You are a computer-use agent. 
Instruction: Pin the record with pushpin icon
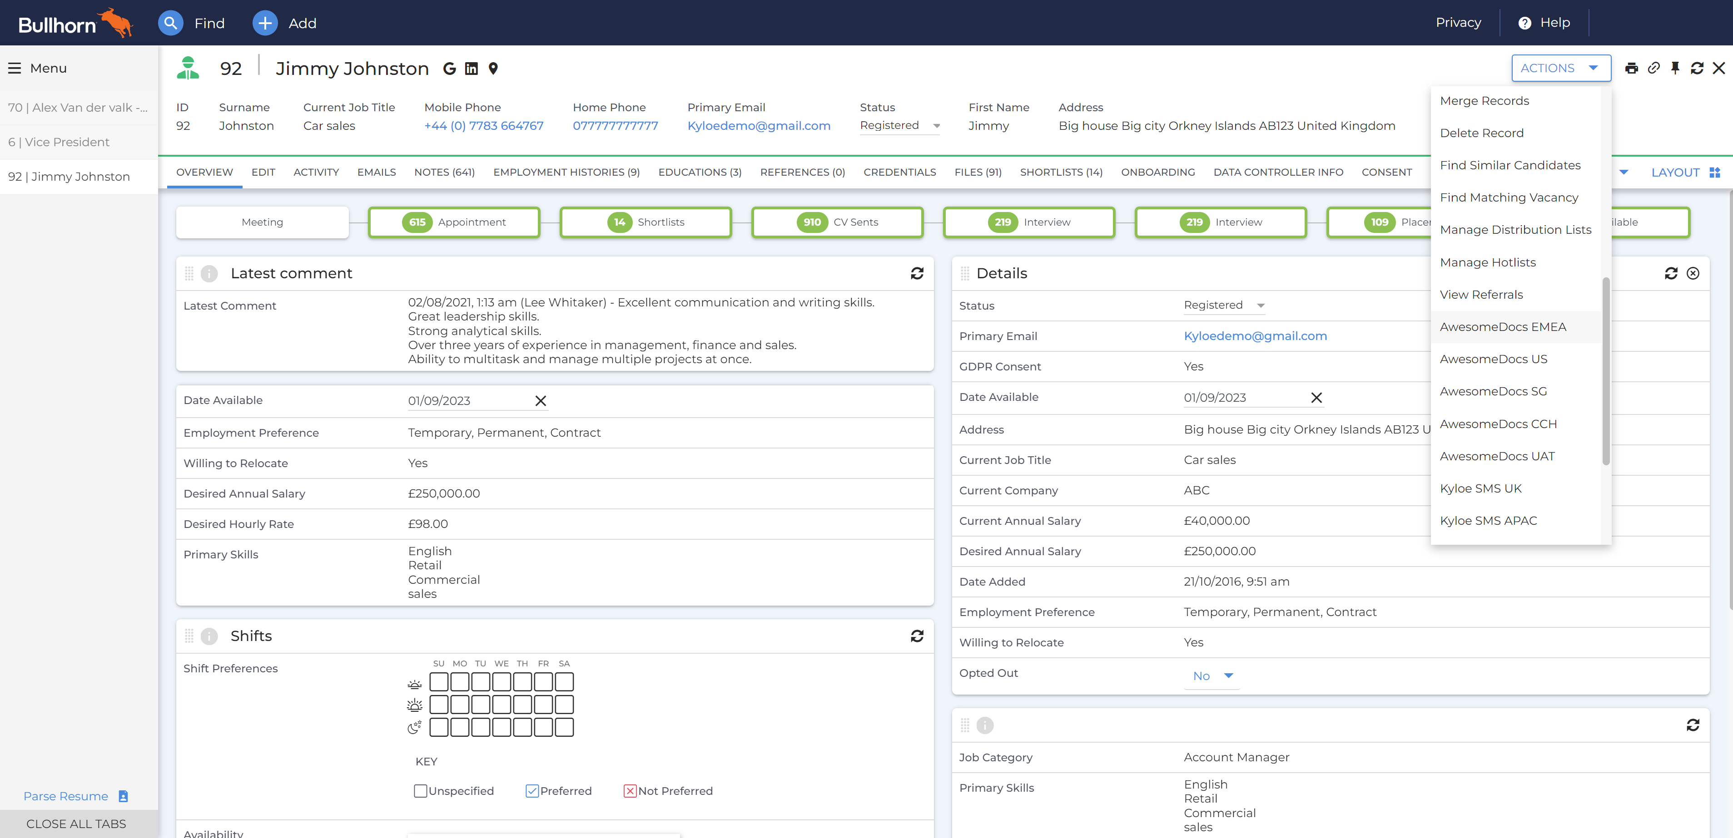pos(1675,68)
